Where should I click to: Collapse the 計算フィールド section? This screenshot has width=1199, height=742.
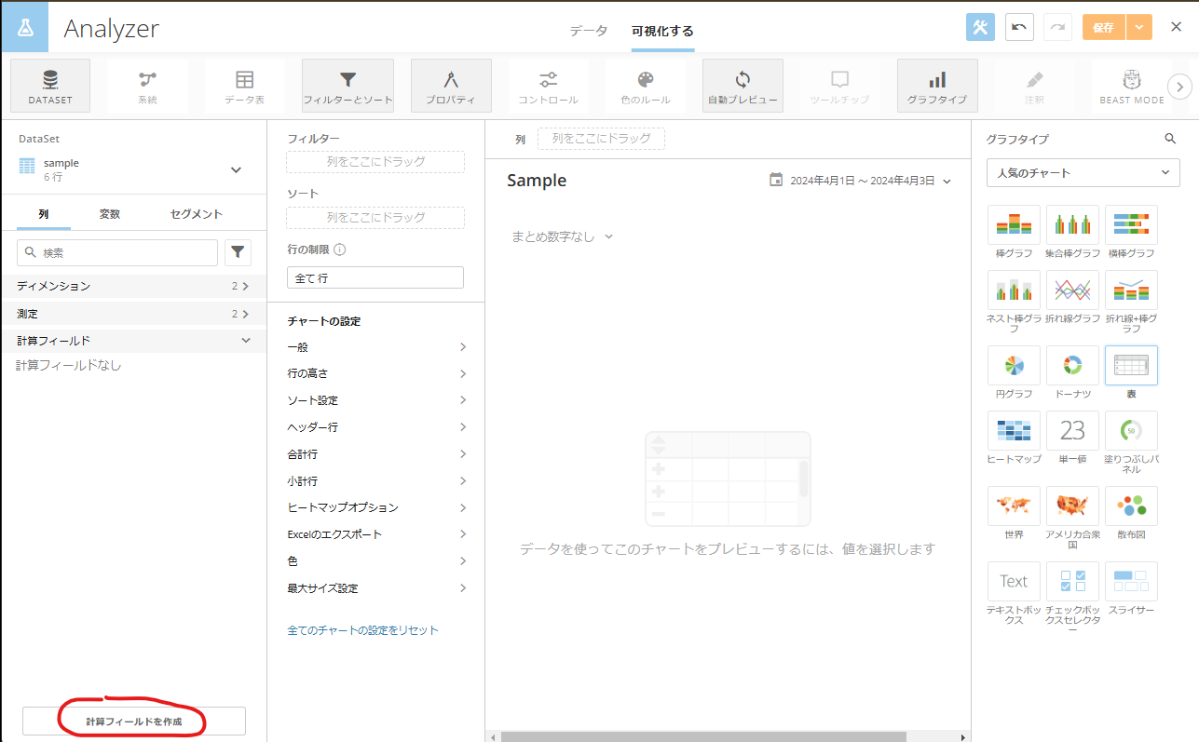(x=133, y=341)
